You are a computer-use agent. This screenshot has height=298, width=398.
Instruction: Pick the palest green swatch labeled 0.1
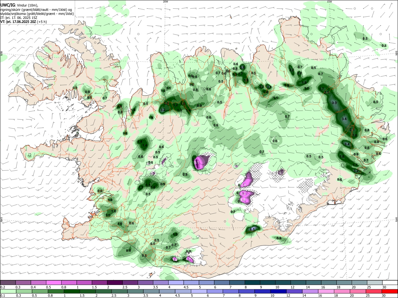tap(8, 291)
